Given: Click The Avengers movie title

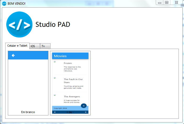Looking at the screenshot, I should pyautogui.click(x=72, y=97).
